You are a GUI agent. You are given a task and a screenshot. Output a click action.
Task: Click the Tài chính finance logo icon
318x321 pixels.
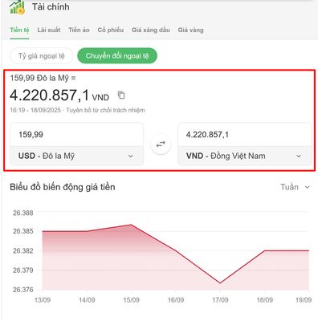[17, 7]
